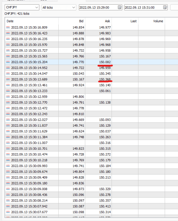Select the row with Bid 150.043
Image resolution: width=178 pixels, height=221 pixels.
tap(91, 73)
